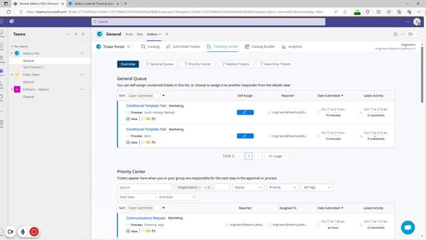Switch to the Catalog tab
The height and width of the screenshot is (240, 426).
click(150, 47)
